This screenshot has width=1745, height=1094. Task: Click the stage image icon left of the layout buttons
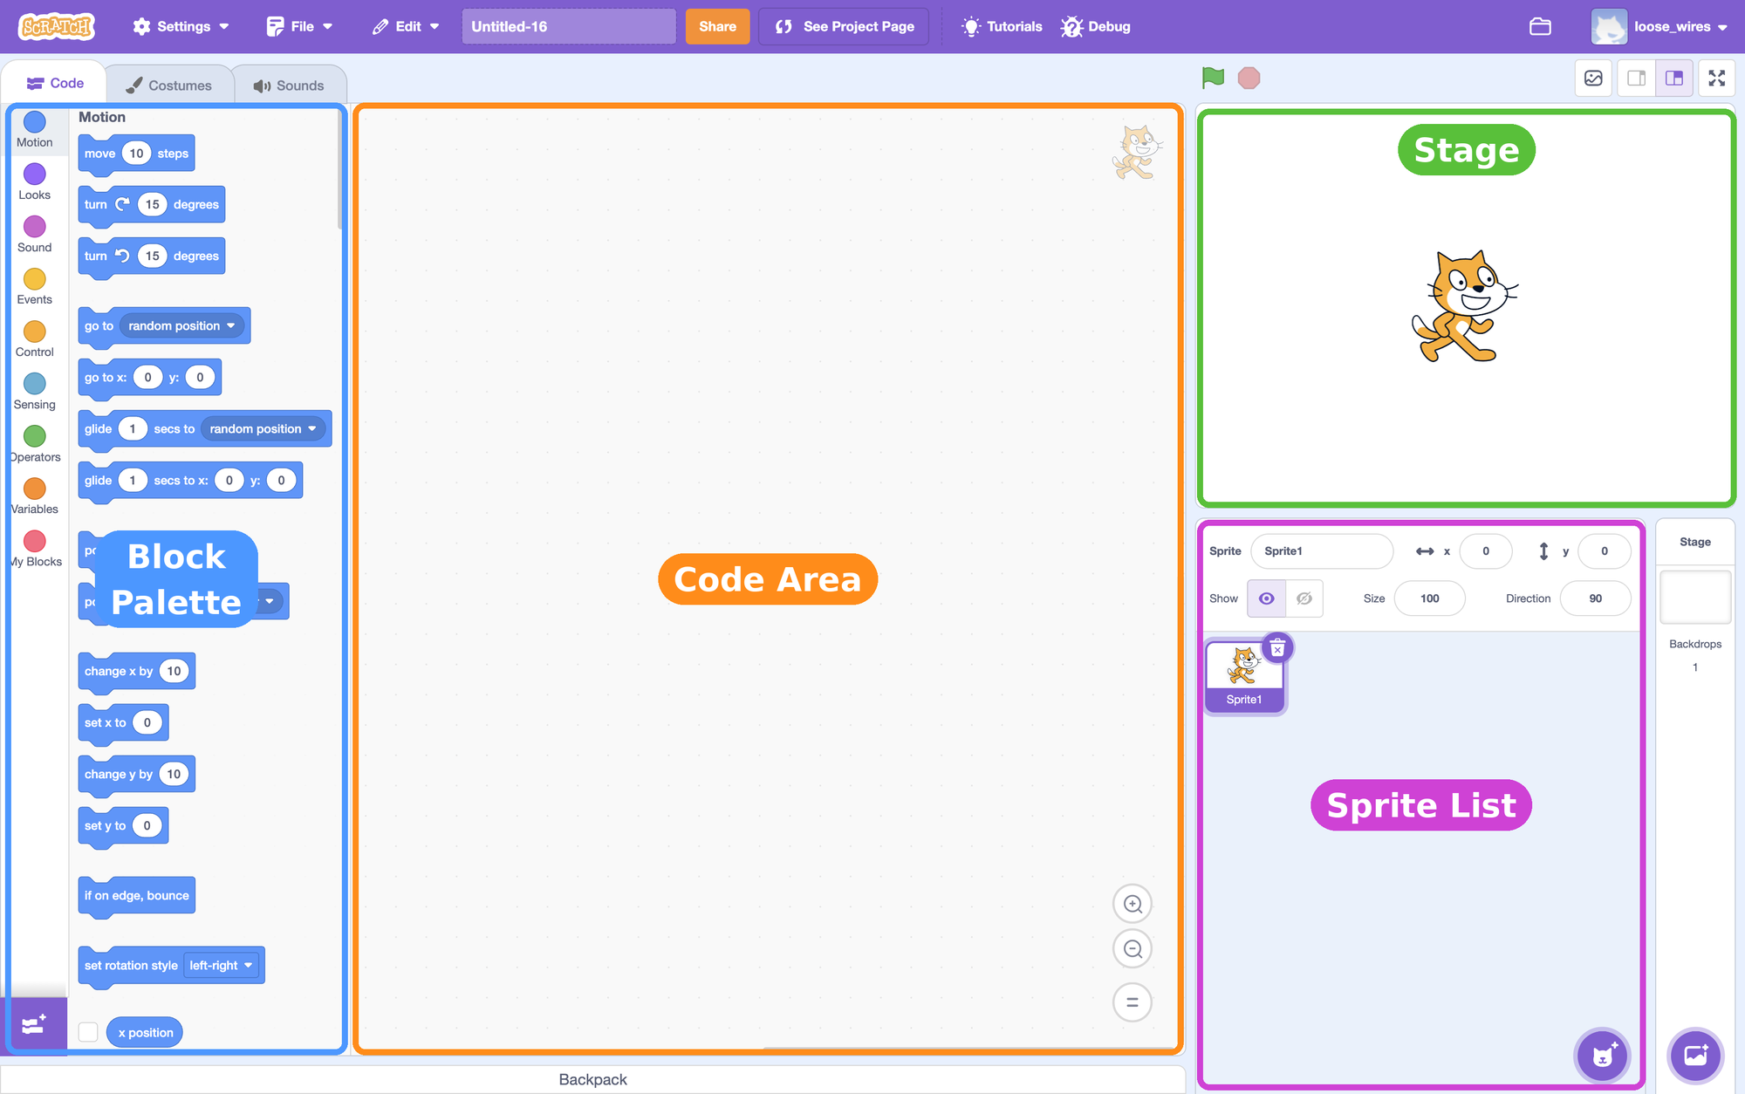pos(1593,78)
